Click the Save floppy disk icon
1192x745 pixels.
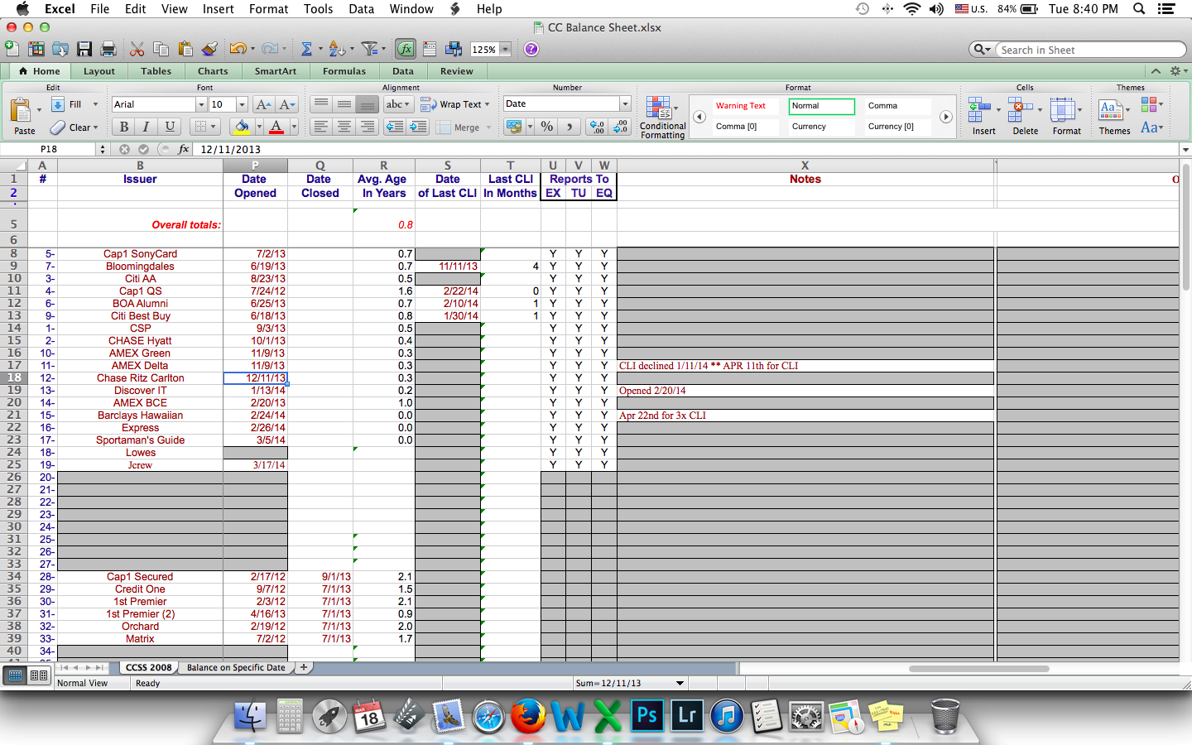click(x=84, y=49)
